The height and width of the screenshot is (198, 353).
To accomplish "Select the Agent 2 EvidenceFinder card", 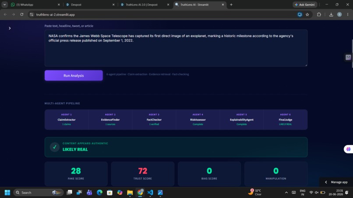I will pos(110,120).
